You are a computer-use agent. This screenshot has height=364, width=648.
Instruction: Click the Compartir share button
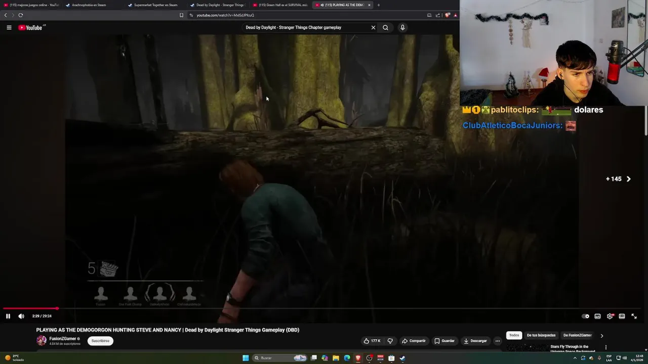pyautogui.click(x=414, y=341)
